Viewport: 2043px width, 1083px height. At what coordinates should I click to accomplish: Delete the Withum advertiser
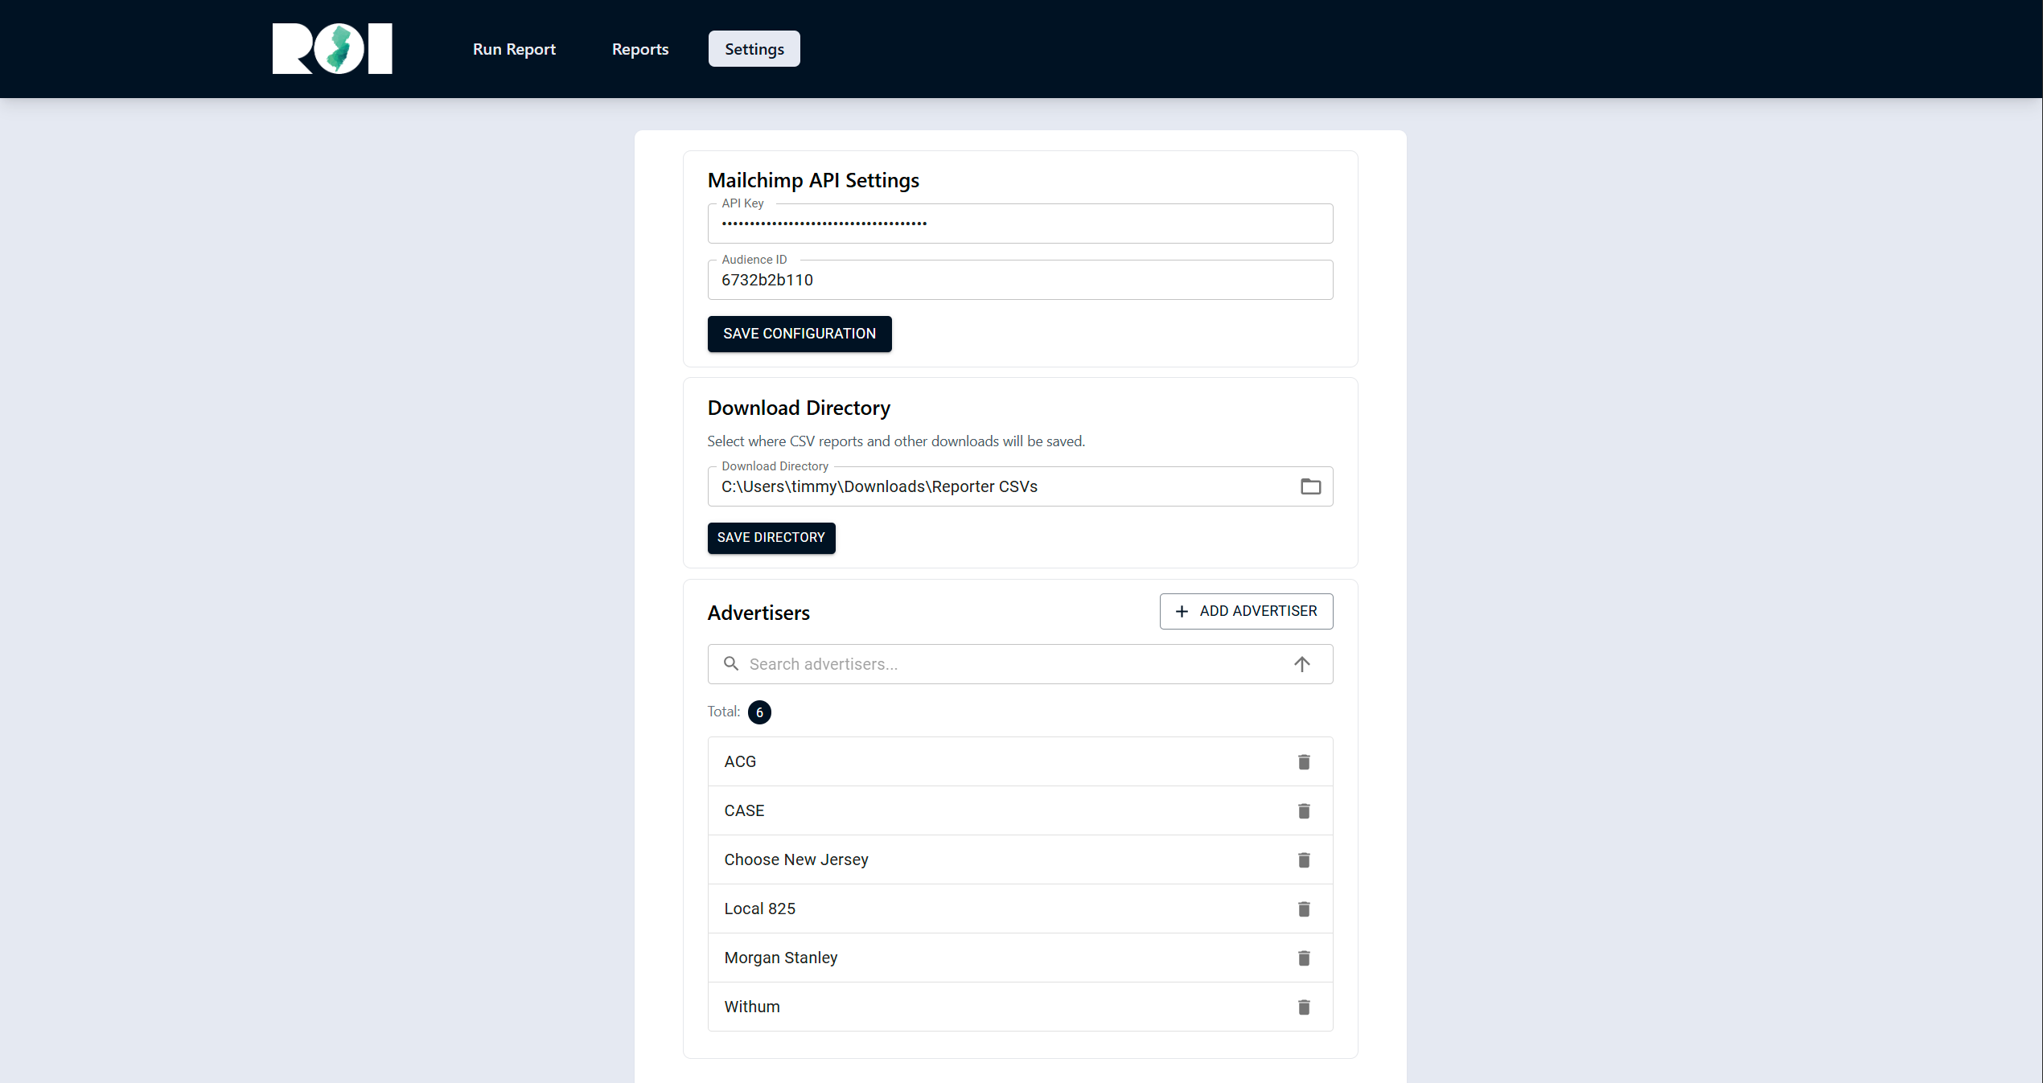(x=1304, y=1007)
